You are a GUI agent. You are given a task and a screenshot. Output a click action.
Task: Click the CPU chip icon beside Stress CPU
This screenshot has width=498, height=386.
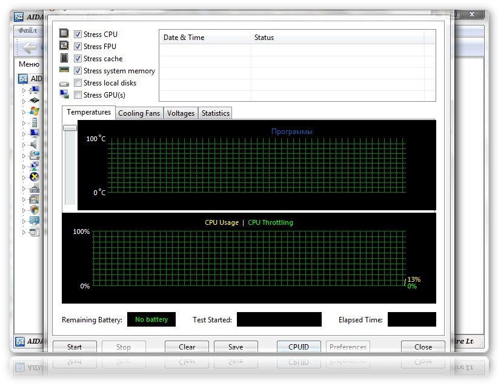[x=64, y=33]
